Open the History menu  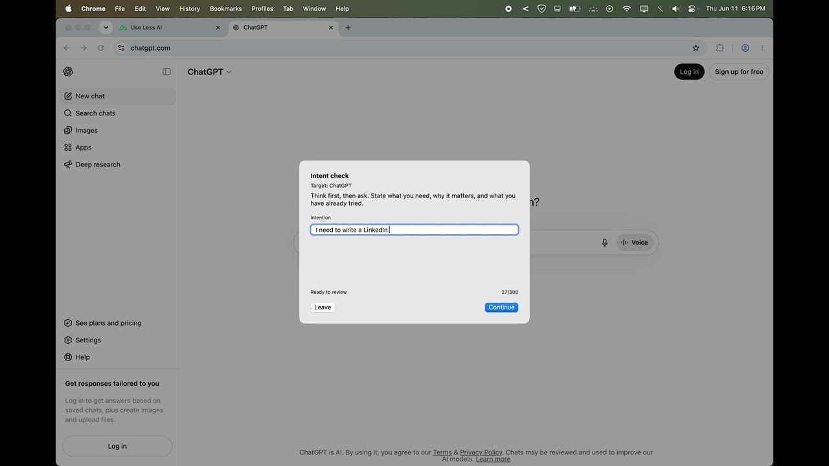[190, 8]
